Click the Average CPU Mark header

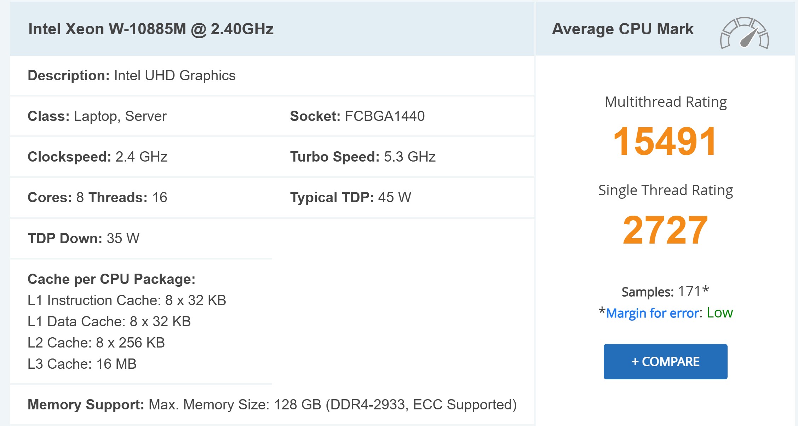coord(623,29)
